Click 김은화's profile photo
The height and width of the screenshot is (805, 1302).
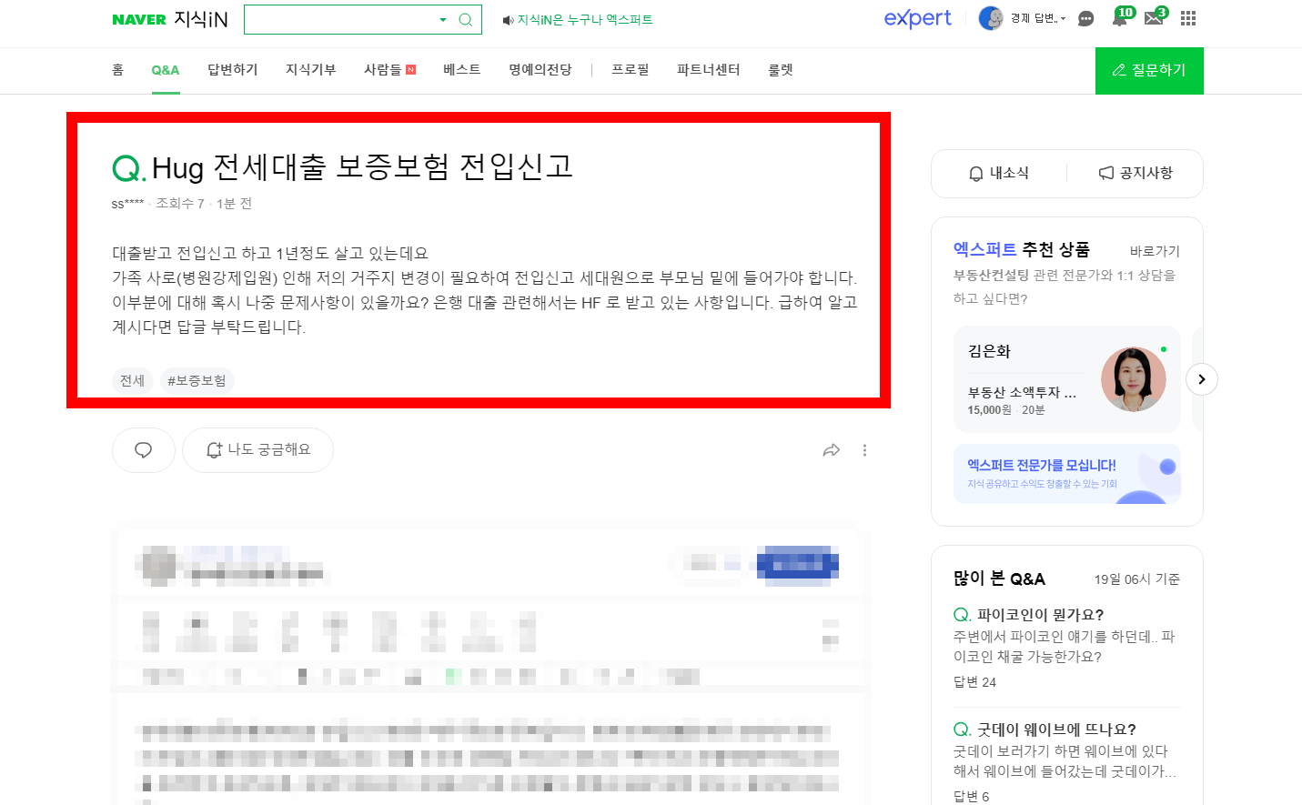coord(1134,379)
